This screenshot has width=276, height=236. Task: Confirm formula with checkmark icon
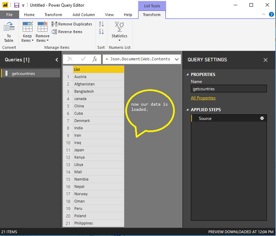[83, 59]
